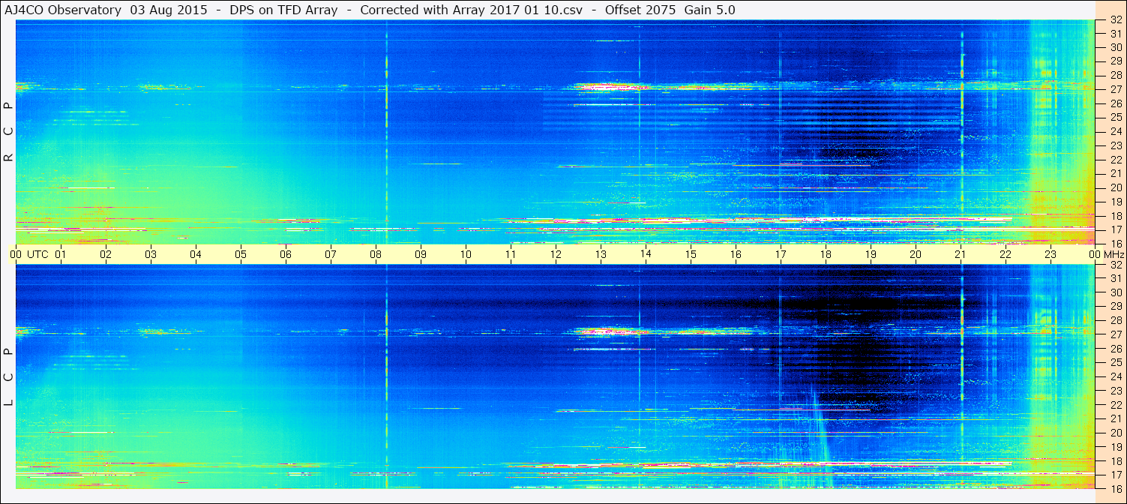Viewport: 1127px width, 504px height.
Task: Pick the 16 hour label on time axis
Action: [736, 254]
